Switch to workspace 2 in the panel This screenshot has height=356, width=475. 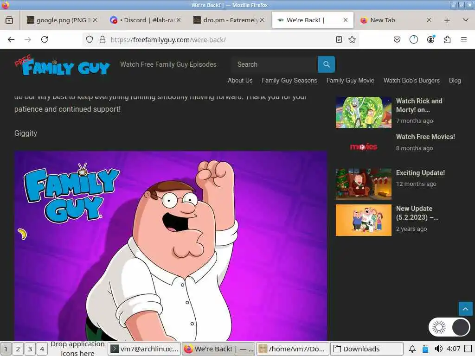18,349
